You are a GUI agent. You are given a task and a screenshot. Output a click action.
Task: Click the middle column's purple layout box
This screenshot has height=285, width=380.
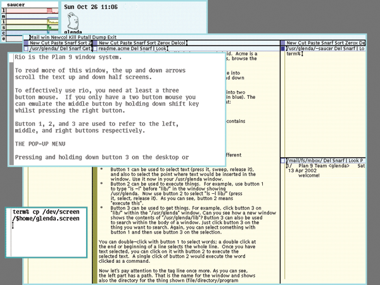click(94, 42)
